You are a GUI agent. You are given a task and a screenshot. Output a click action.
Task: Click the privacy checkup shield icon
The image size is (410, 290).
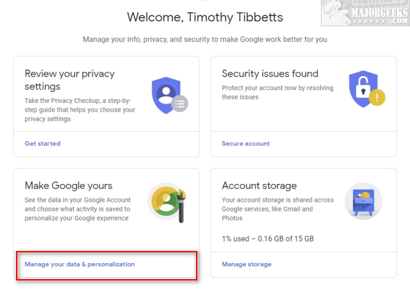[x=169, y=95]
